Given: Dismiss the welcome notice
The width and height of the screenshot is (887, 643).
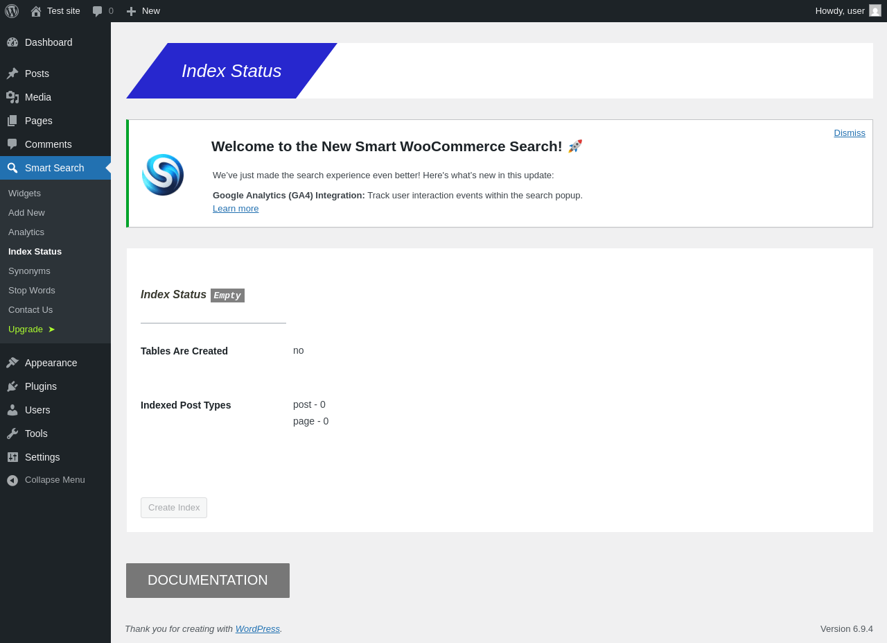Looking at the screenshot, I should point(850,133).
